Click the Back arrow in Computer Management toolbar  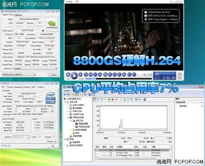pos(65,95)
